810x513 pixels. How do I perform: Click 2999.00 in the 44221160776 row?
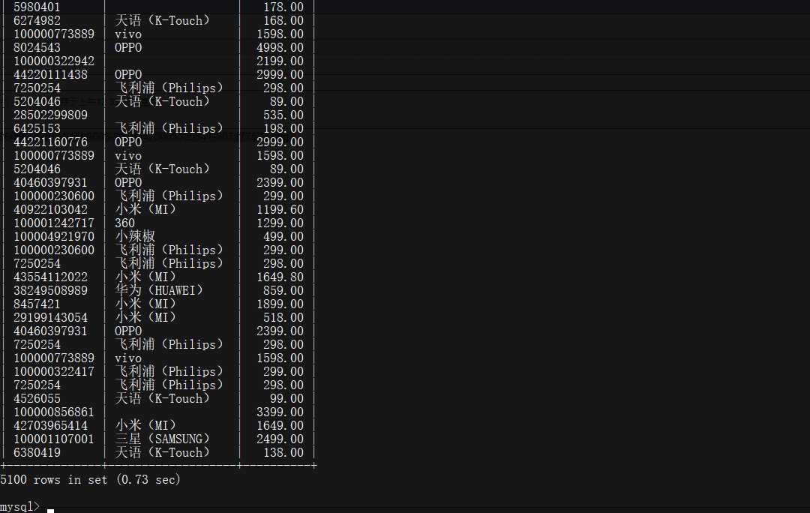pyautogui.click(x=280, y=142)
